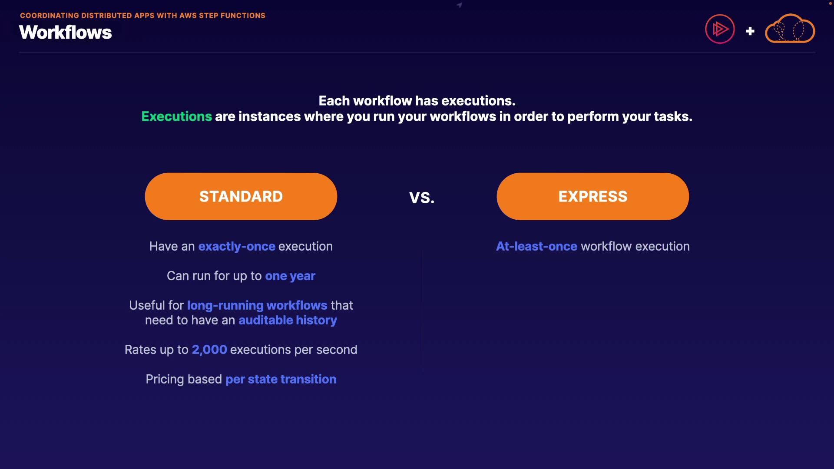Image resolution: width=834 pixels, height=469 pixels.
Task: Click the 'one year' highlighted phrase
Action: tap(290, 276)
